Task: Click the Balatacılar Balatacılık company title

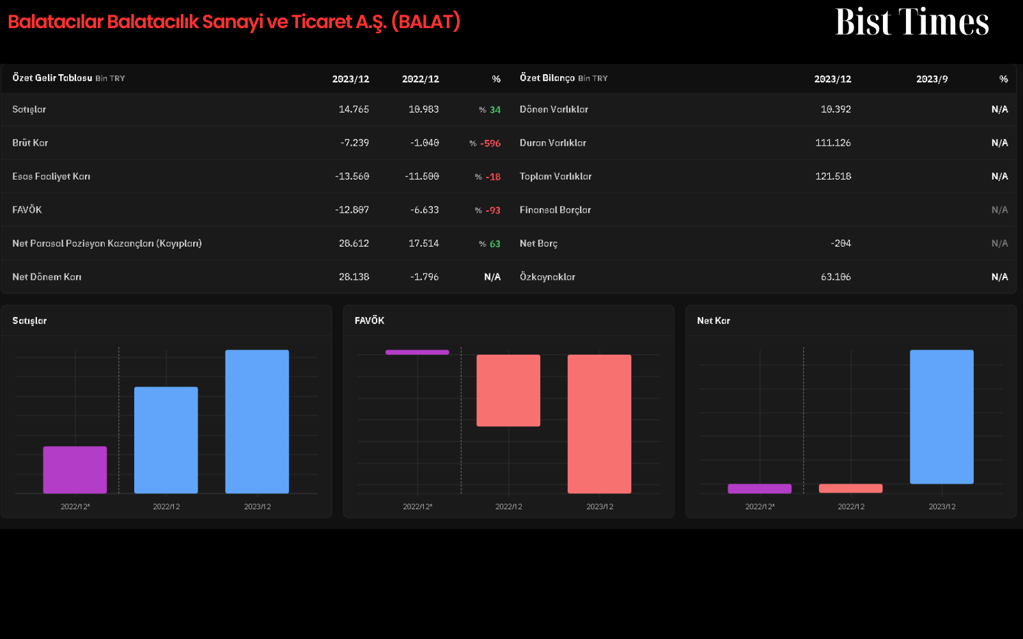Action: (x=234, y=22)
